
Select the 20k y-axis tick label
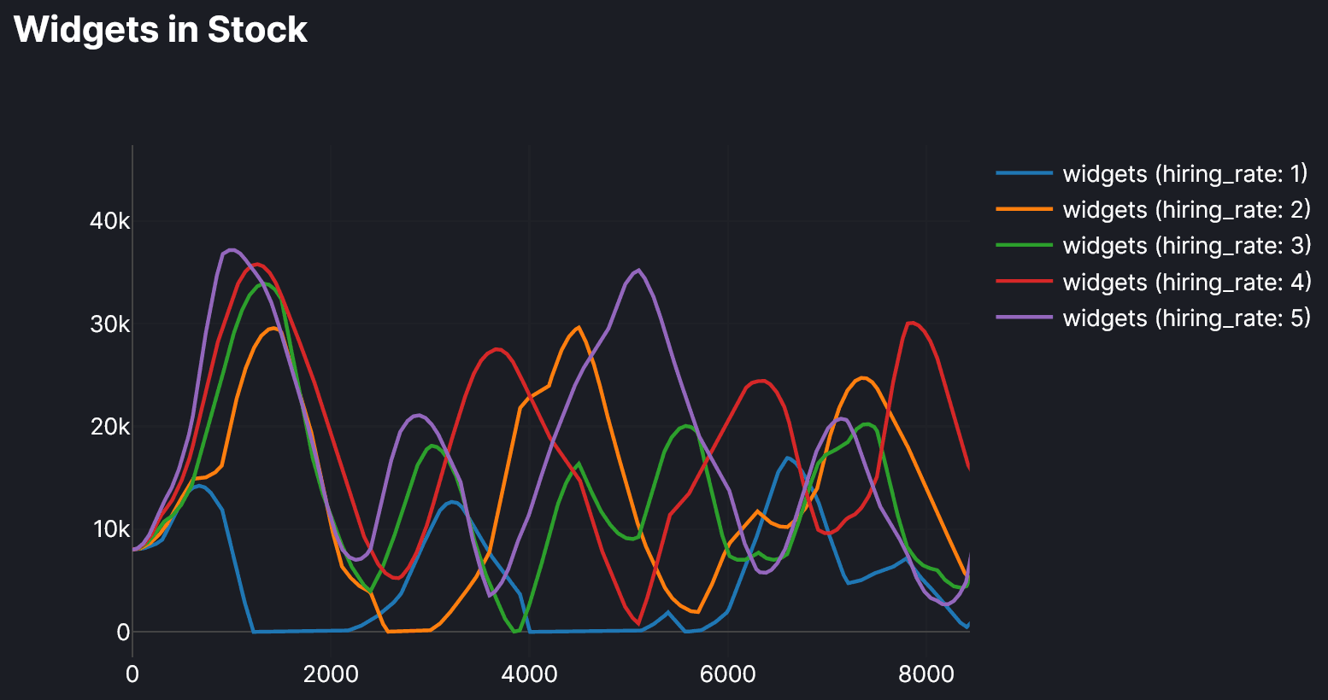coord(109,427)
